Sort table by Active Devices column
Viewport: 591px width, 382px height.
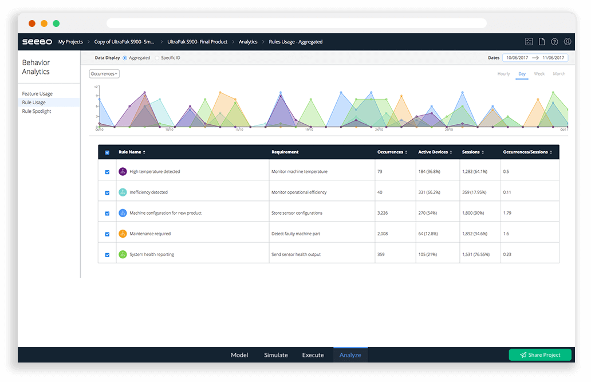435,152
